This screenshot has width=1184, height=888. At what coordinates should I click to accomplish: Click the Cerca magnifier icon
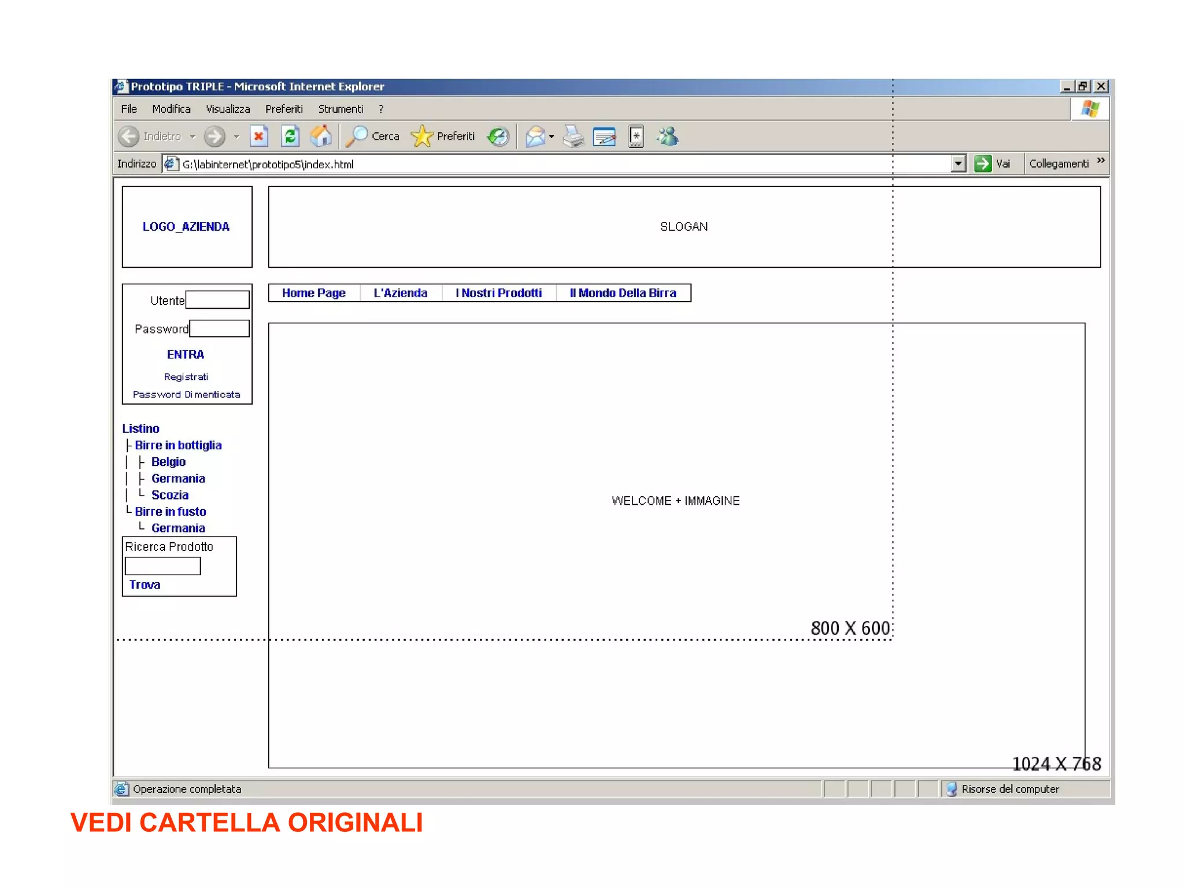357,136
